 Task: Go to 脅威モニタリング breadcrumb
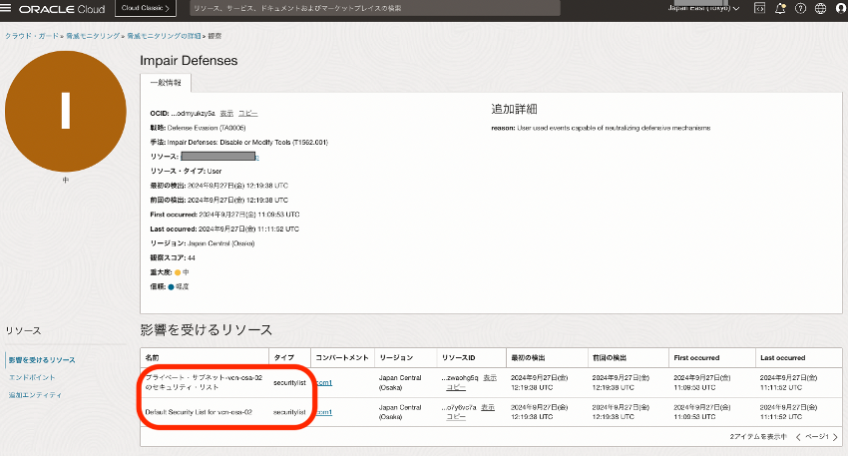pos(93,36)
